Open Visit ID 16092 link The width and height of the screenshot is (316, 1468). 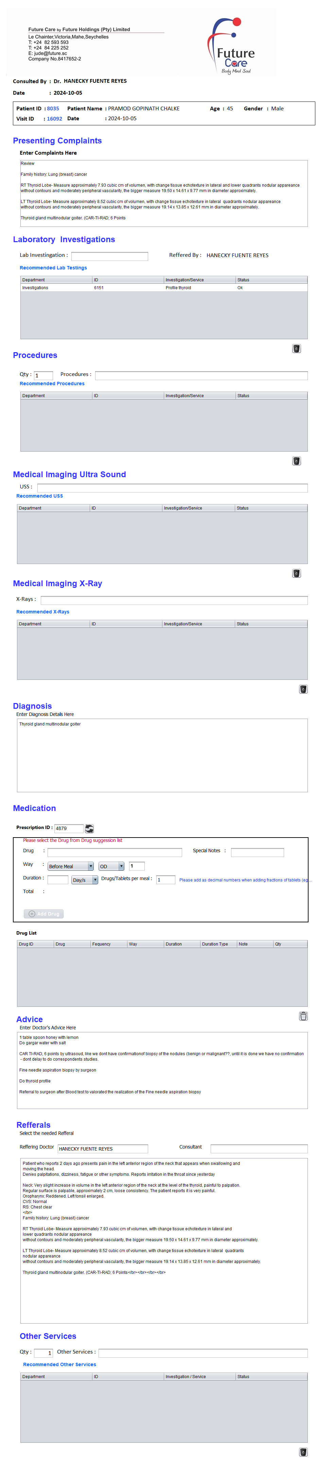pyautogui.click(x=54, y=119)
